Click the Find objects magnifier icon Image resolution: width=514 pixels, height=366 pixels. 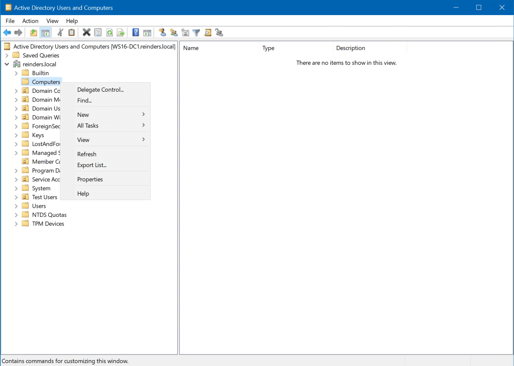(208, 32)
